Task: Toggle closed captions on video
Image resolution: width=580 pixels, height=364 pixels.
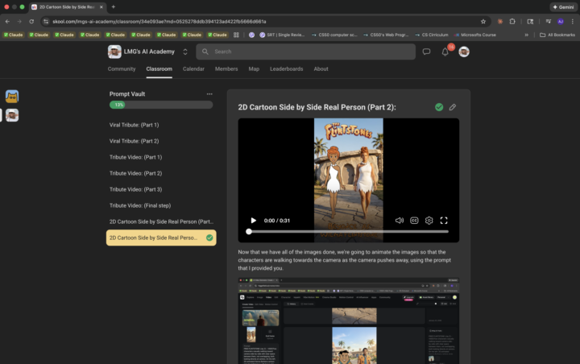Action: 414,220
